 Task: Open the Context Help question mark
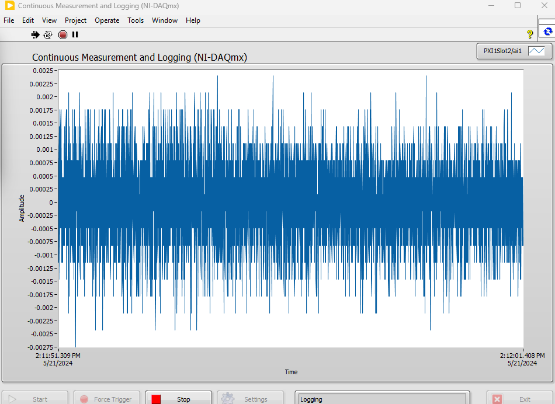[530, 34]
